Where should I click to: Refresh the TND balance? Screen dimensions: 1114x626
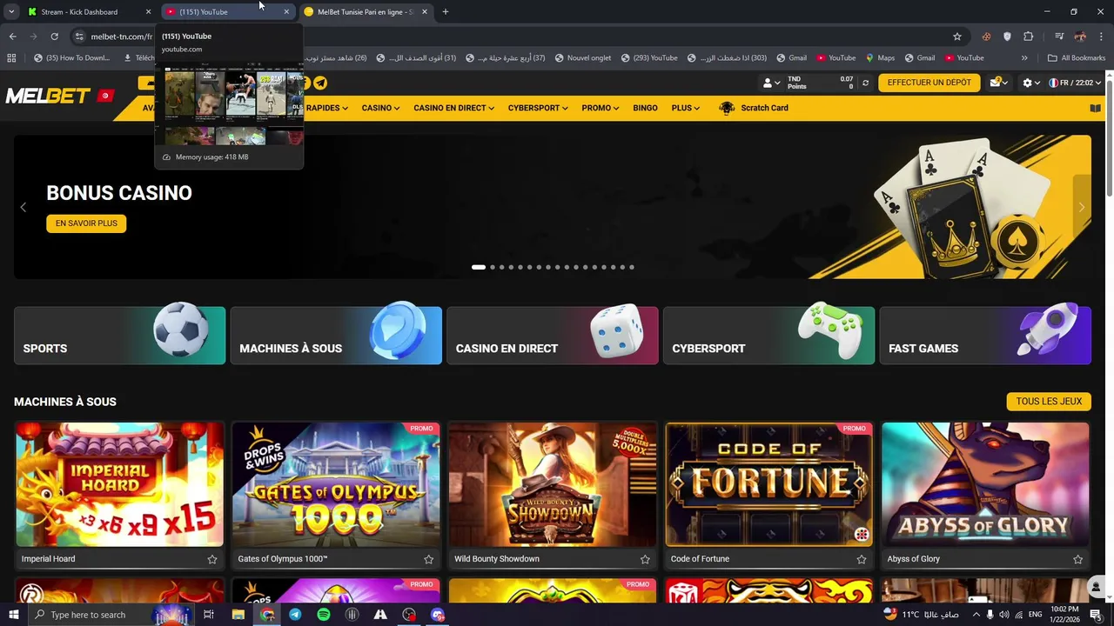[865, 83]
